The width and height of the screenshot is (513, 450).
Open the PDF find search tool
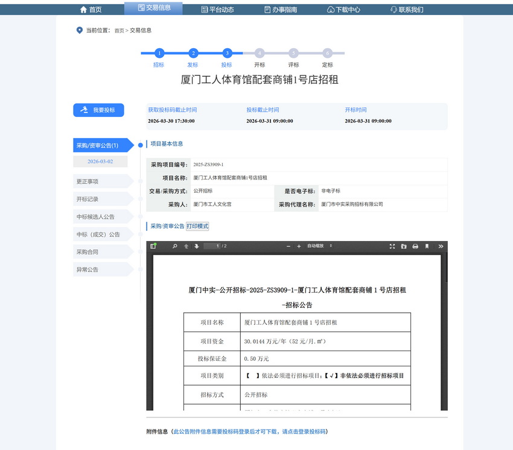175,246
